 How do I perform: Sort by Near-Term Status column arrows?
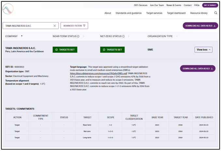tap(83, 36)
